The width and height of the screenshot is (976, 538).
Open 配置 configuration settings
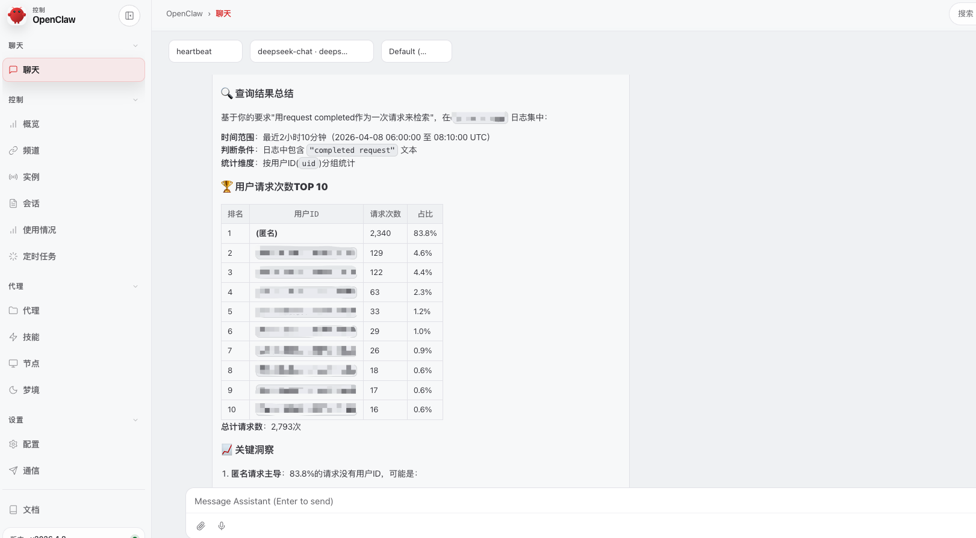31,444
